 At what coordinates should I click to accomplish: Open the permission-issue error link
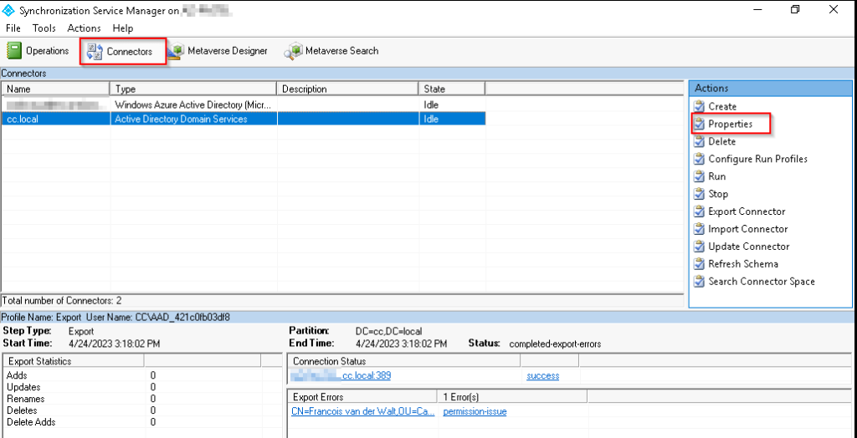(x=475, y=411)
